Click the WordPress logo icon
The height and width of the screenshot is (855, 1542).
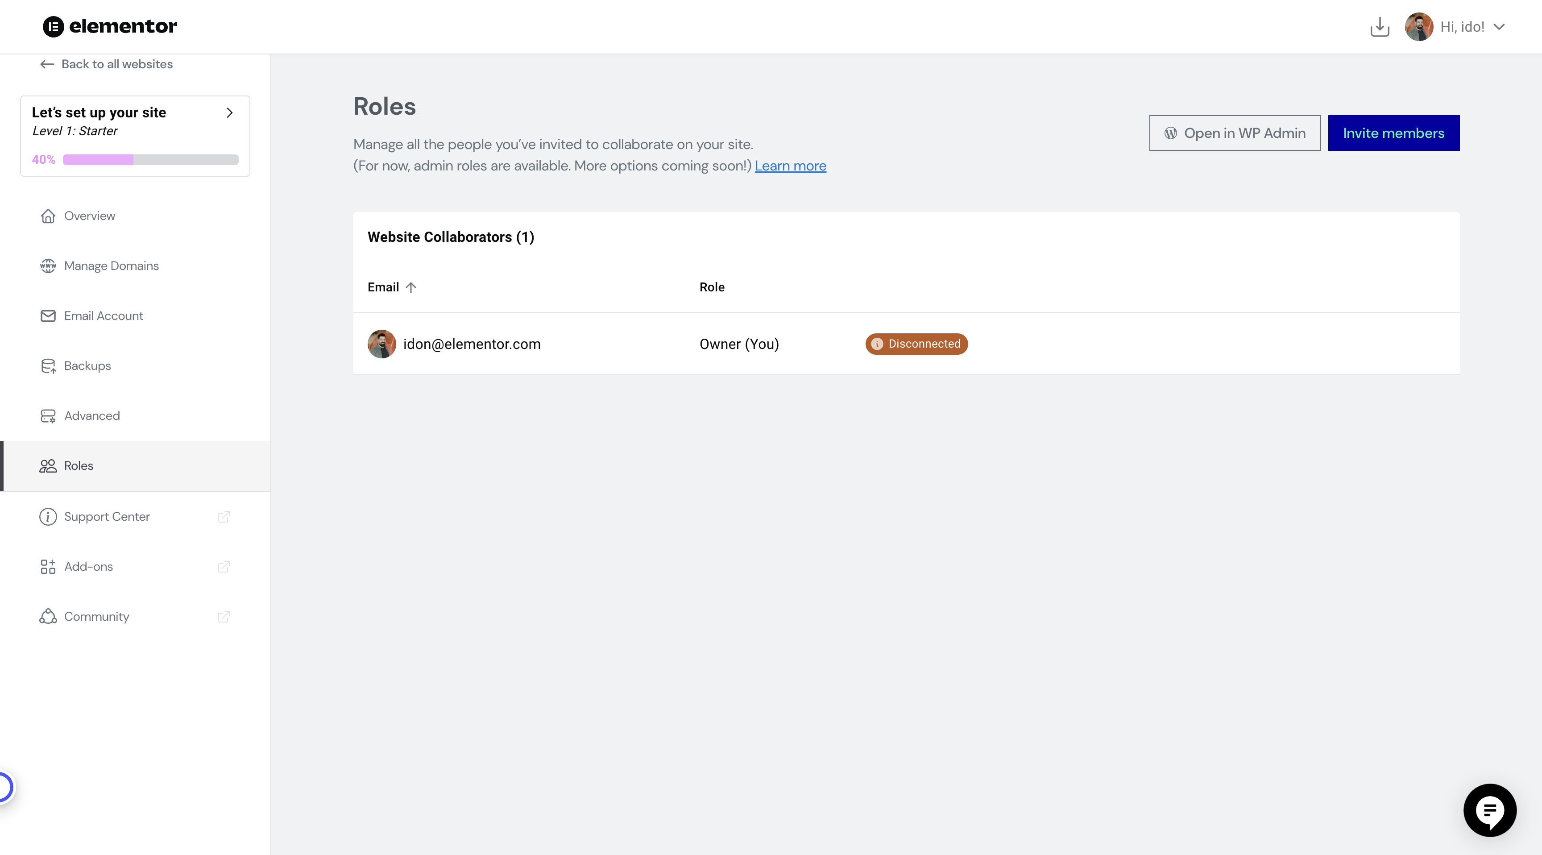[1170, 133]
